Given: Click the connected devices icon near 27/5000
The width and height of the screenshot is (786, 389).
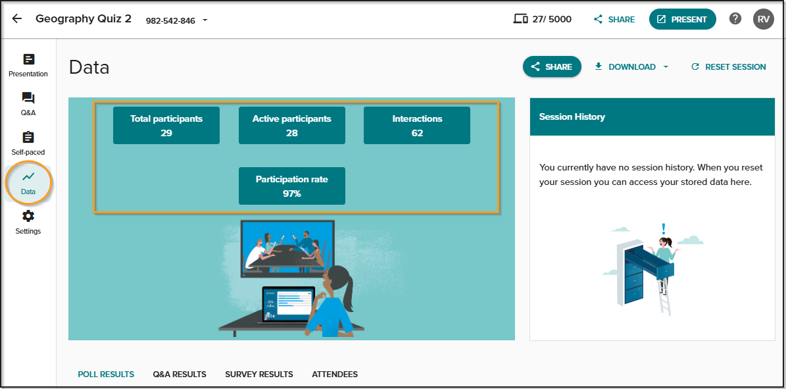Looking at the screenshot, I should coord(521,19).
